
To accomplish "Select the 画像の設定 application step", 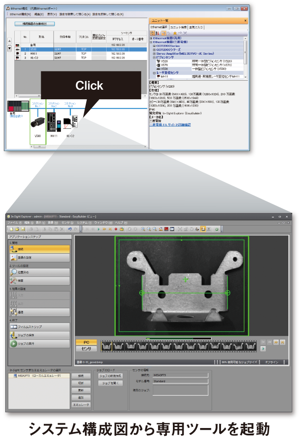I will click(39, 258).
